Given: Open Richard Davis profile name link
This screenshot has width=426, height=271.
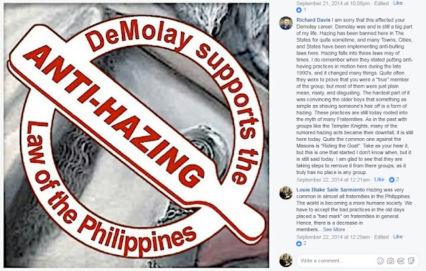Looking at the screenshot, I should pyautogui.click(x=314, y=20).
